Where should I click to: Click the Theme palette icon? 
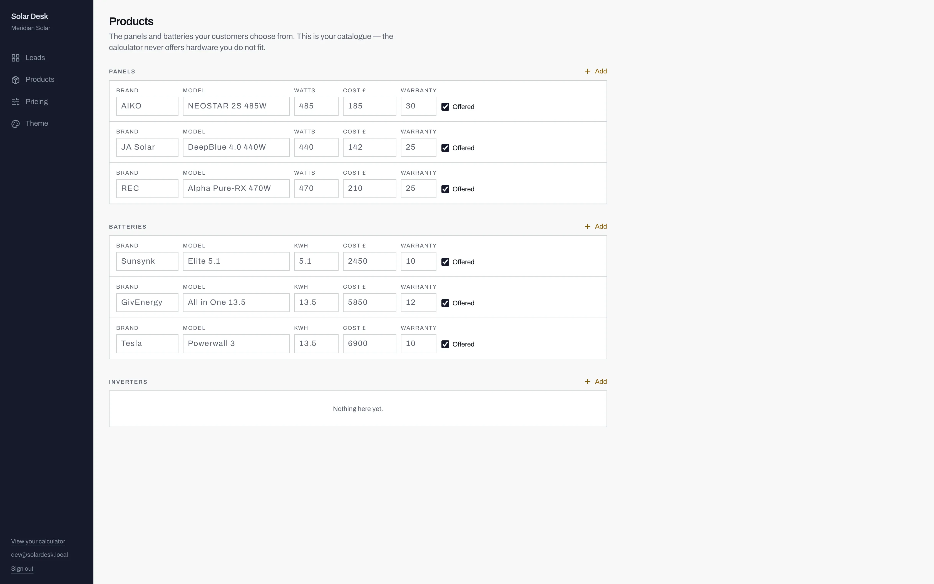point(16,124)
